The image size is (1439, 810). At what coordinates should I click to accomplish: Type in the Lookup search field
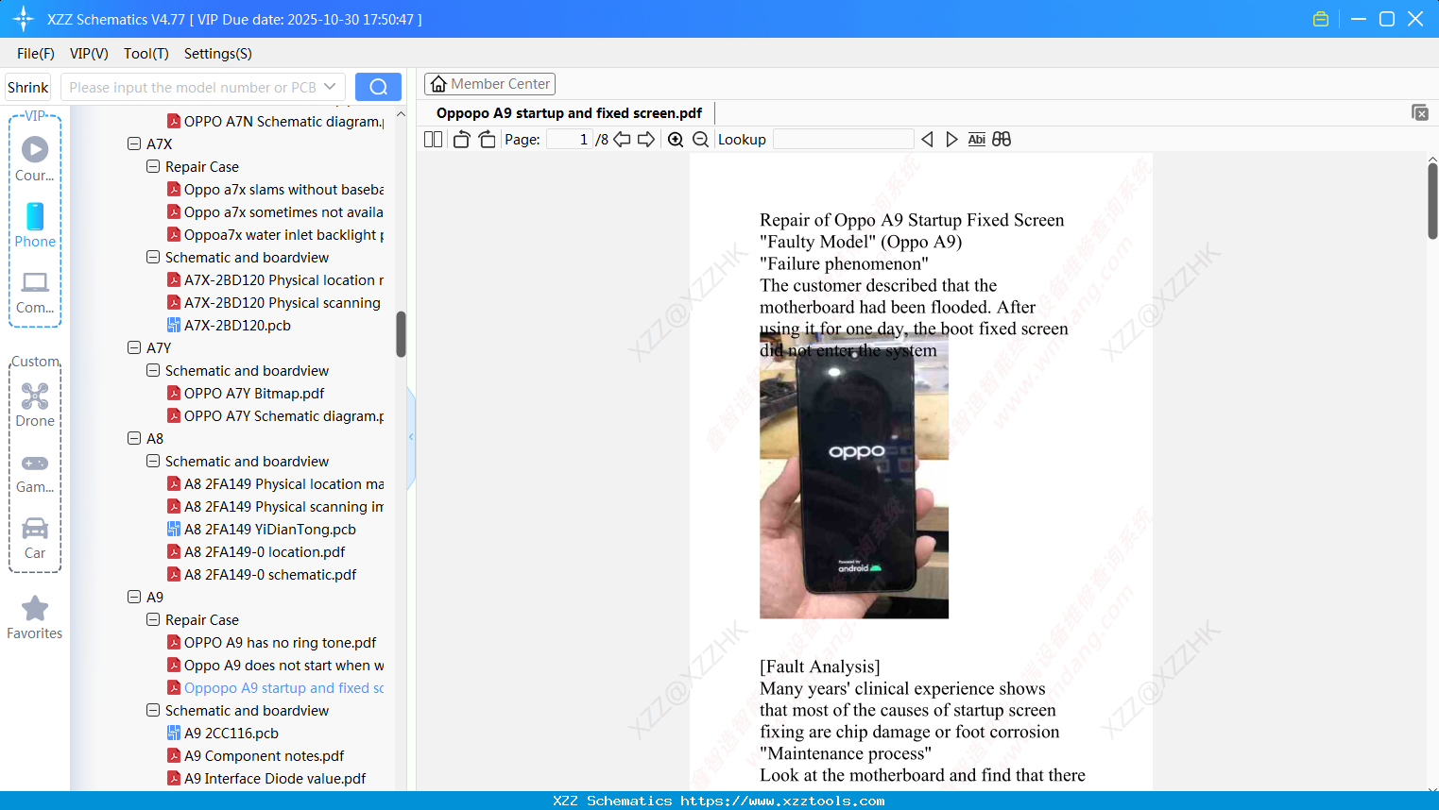point(841,139)
